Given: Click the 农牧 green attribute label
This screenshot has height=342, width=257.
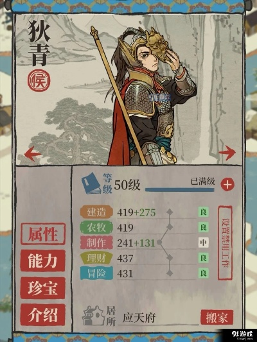Looking at the screenshot, I should pyautogui.click(x=96, y=227).
